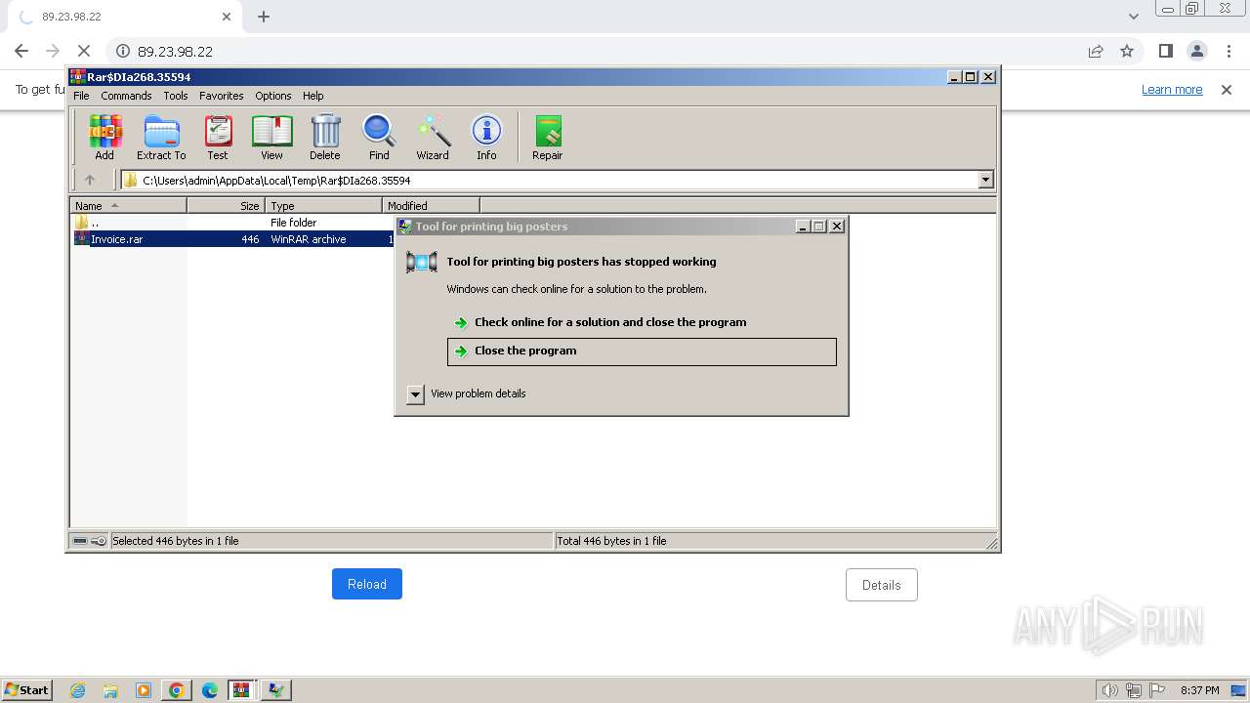Click the Action Center flag tray icon
1250x703 pixels.
1156,690
